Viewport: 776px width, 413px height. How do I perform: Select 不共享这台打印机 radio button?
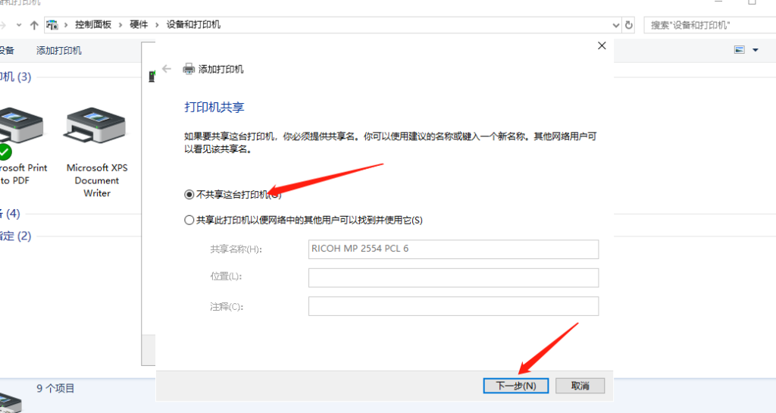[189, 195]
